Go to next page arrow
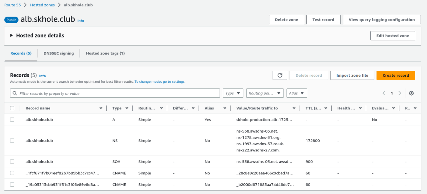Viewport: 427px width, 194px height. 400,93
